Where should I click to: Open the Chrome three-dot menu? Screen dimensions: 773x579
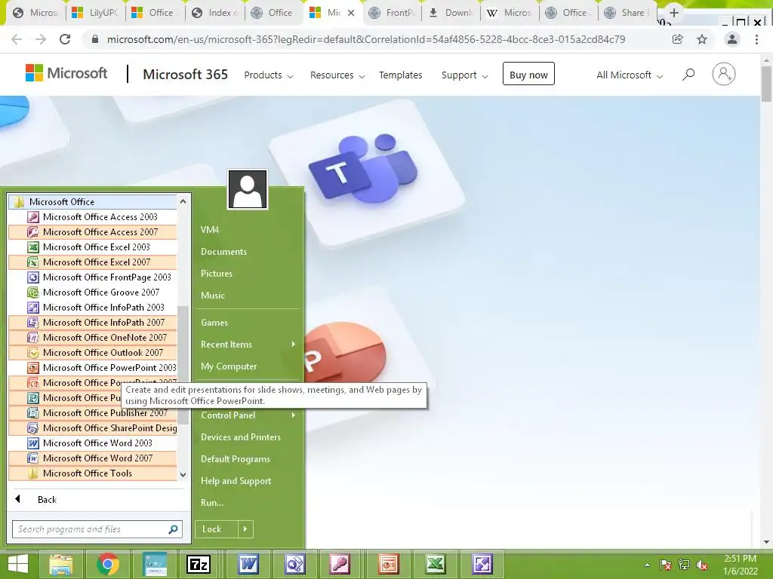tap(756, 39)
